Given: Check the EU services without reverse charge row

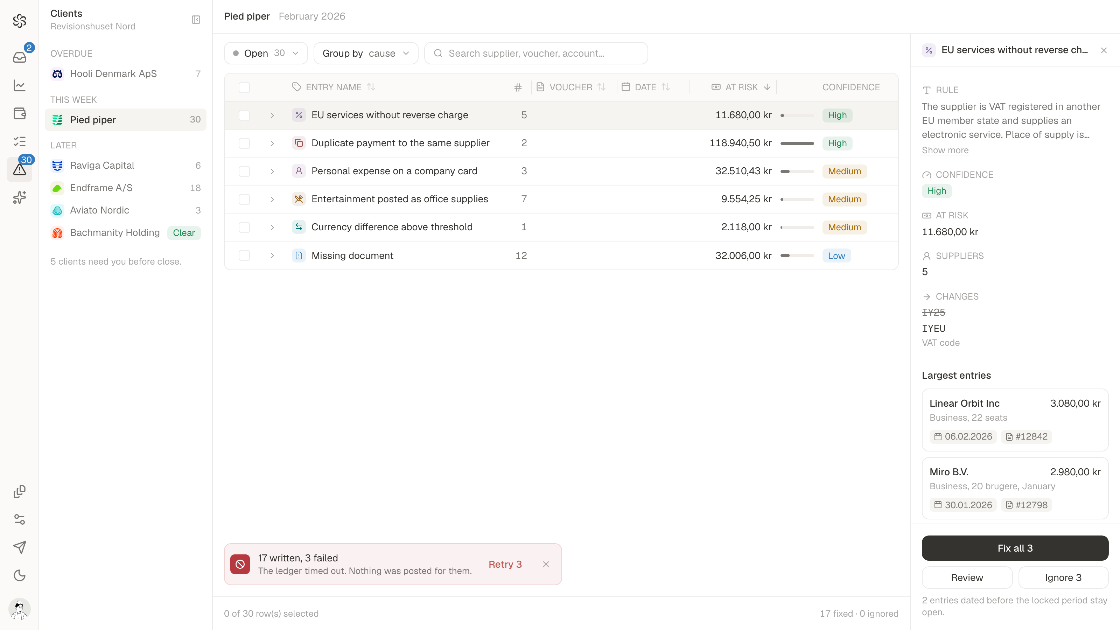Looking at the screenshot, I should [244, 115].
